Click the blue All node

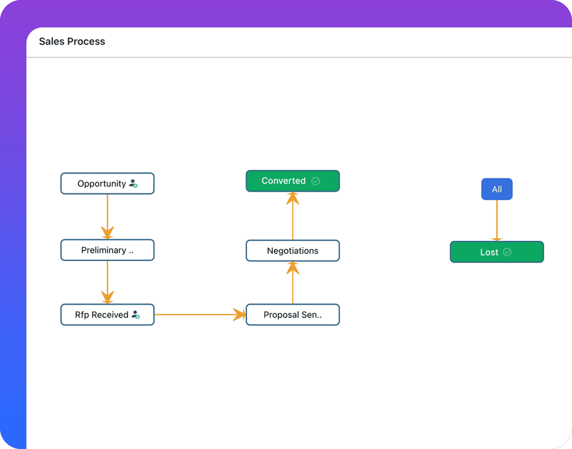[497, 189]
